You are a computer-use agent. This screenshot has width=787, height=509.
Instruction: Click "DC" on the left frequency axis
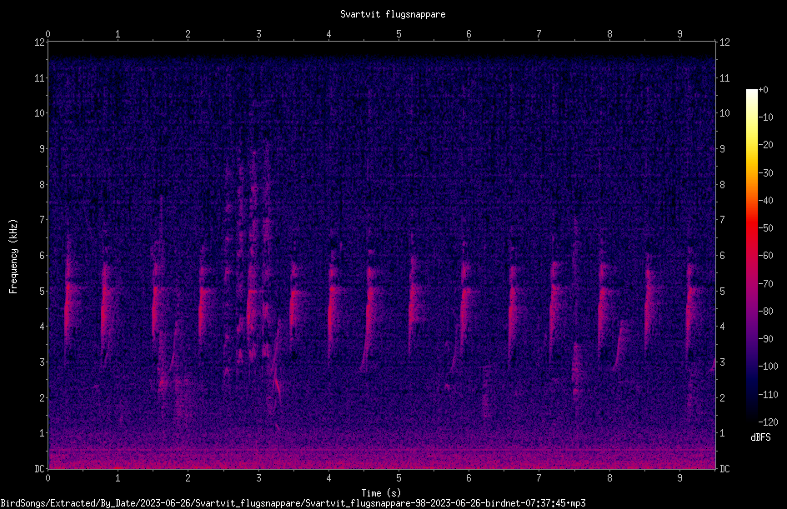39,469
